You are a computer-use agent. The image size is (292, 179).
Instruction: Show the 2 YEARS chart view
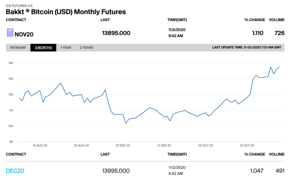click(x=86, y=47)
